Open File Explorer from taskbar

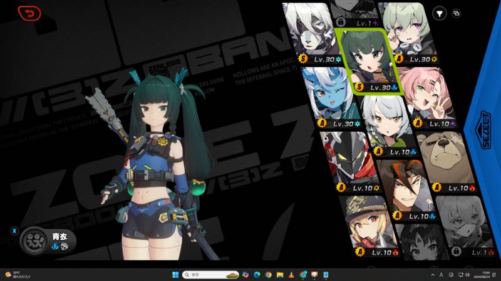point(280,275)
